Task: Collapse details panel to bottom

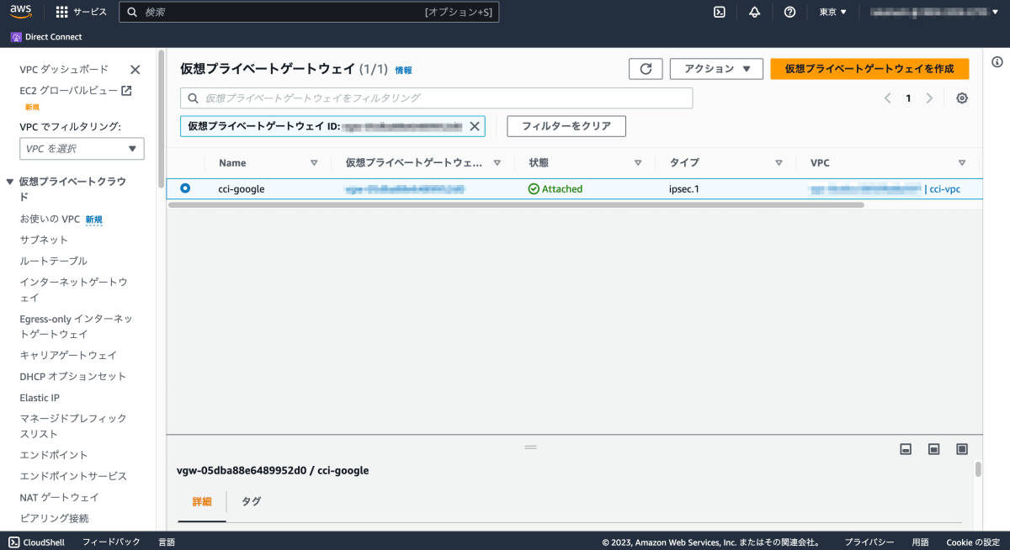Action: (906, 449)
